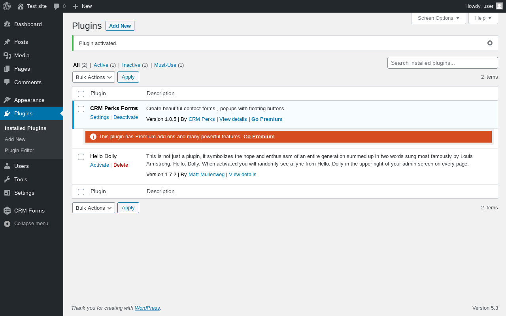Click the Plugins plug icon
The height and width of the screenshot is (316, 506).
[7, 113]
